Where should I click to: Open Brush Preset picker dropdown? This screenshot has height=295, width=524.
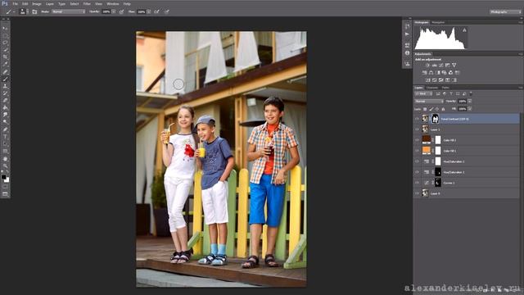tap(27, 11)
